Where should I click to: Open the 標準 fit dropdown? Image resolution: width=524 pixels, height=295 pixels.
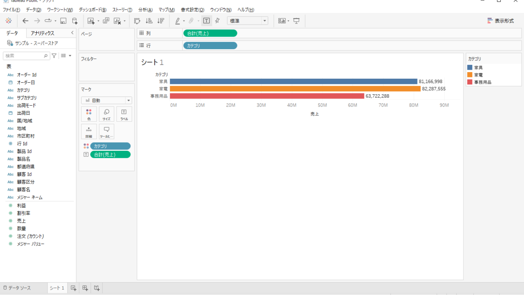pos(248,20)
